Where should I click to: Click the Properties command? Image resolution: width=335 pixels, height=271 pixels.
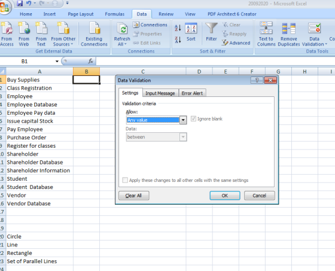[x=148, y=34]
